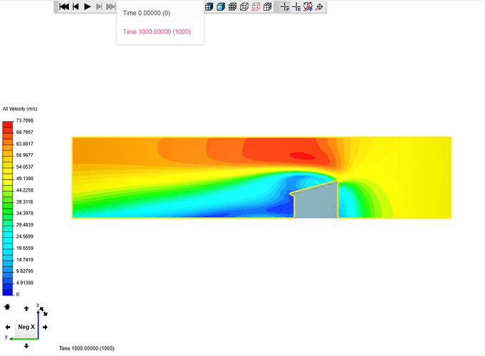Click the diagonal double-arrow view icon
Image resolution: width=485 pixels, height=356 pixels.
(43, 311)
